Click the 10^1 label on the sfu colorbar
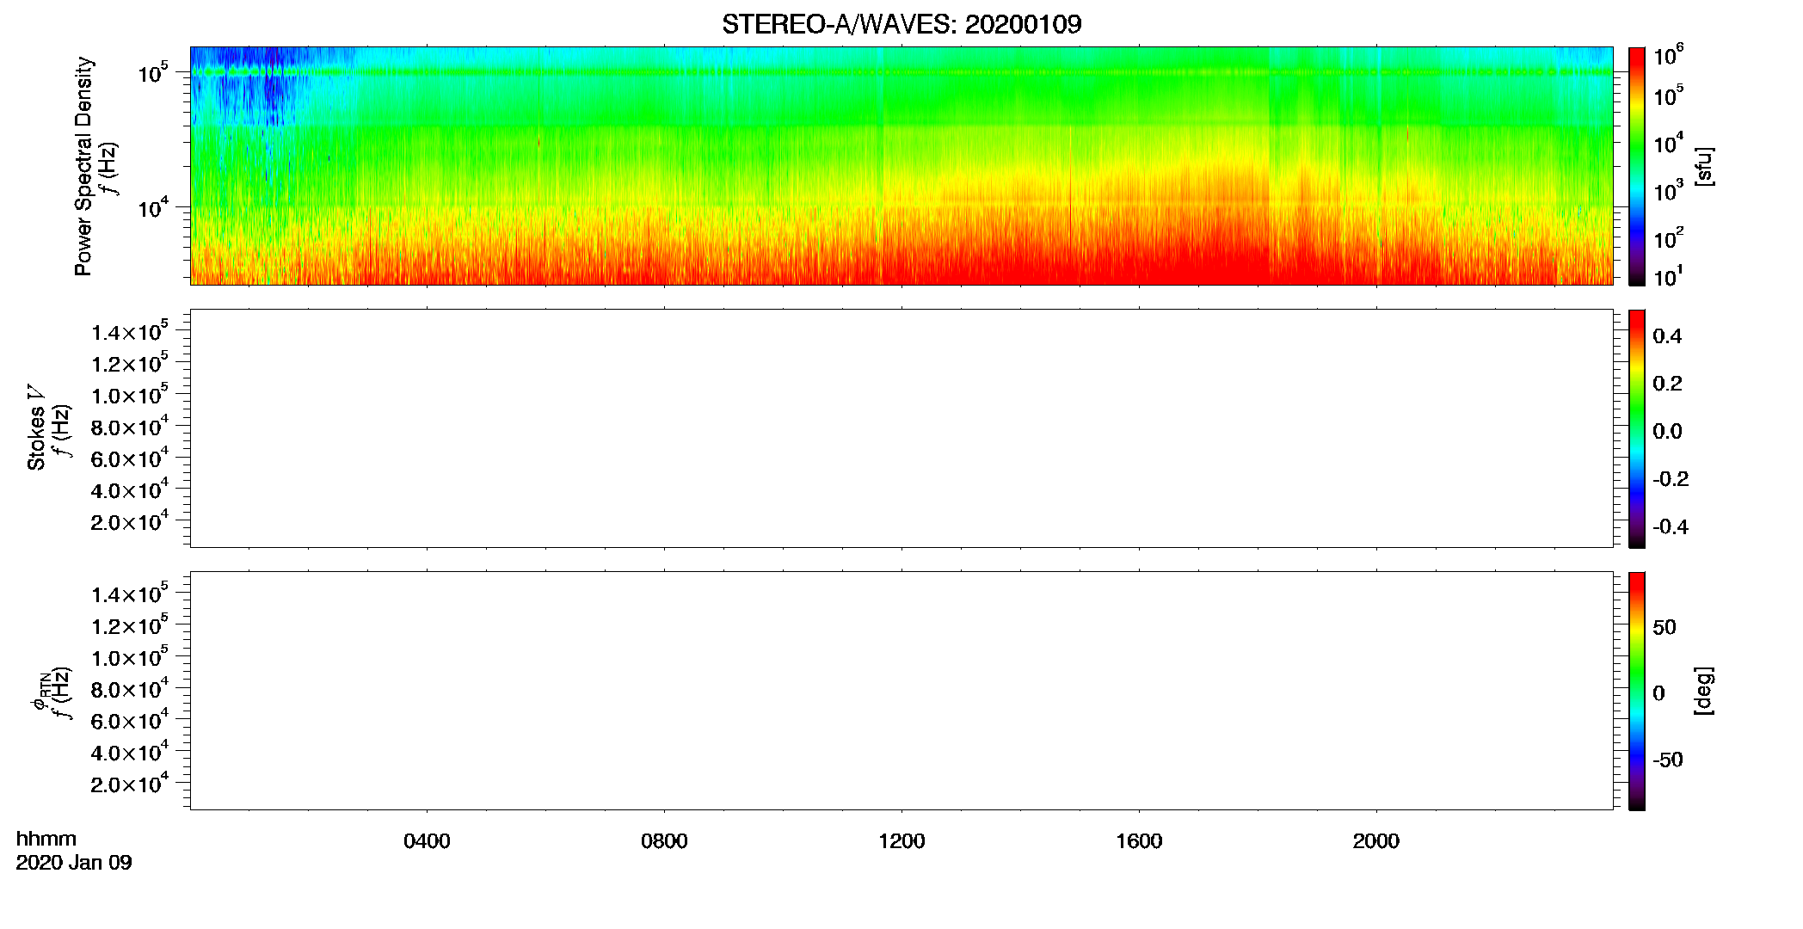1803x929 pixels. (1669, 277)
